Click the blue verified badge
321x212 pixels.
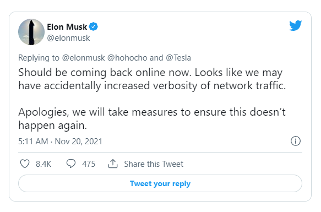pos(94,26)
